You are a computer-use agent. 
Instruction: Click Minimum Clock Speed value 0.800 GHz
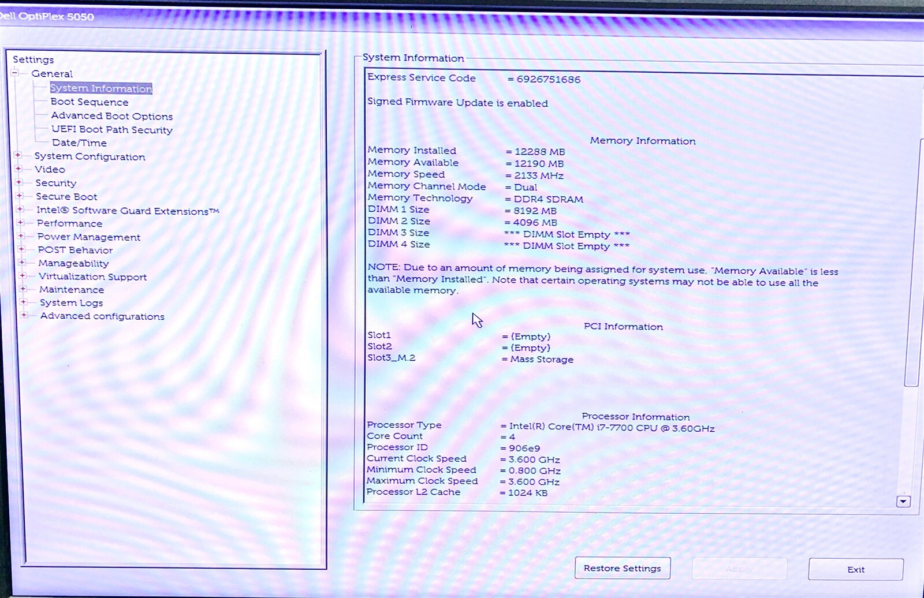(x=534, y=471)
